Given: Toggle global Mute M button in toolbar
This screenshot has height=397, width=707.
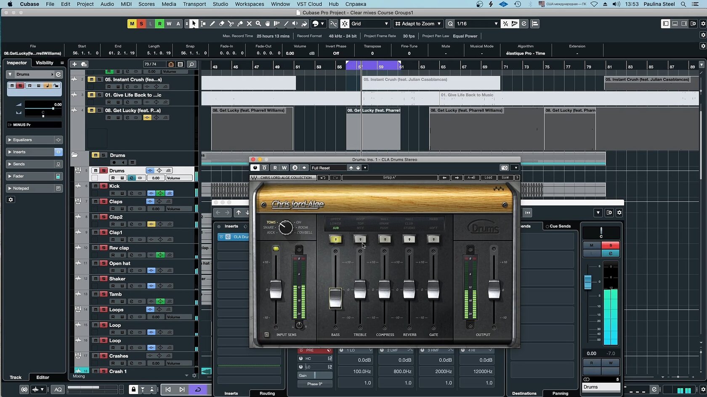Looking at the screenshot, I should coord(132,24).
